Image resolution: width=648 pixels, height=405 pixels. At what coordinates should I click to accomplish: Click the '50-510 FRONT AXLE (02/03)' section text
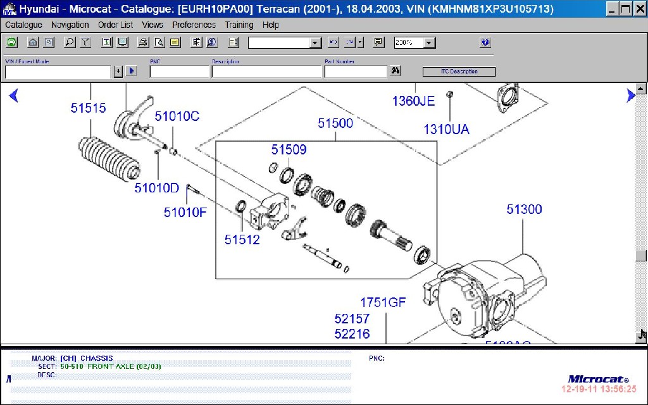click(x=110, y=366)
